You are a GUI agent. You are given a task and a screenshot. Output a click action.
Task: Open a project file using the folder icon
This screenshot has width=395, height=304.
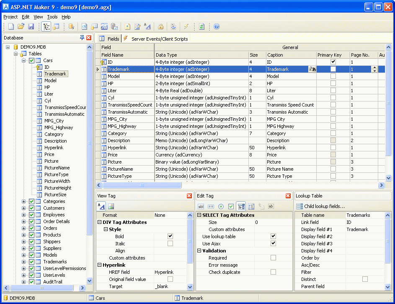point(21,26)
